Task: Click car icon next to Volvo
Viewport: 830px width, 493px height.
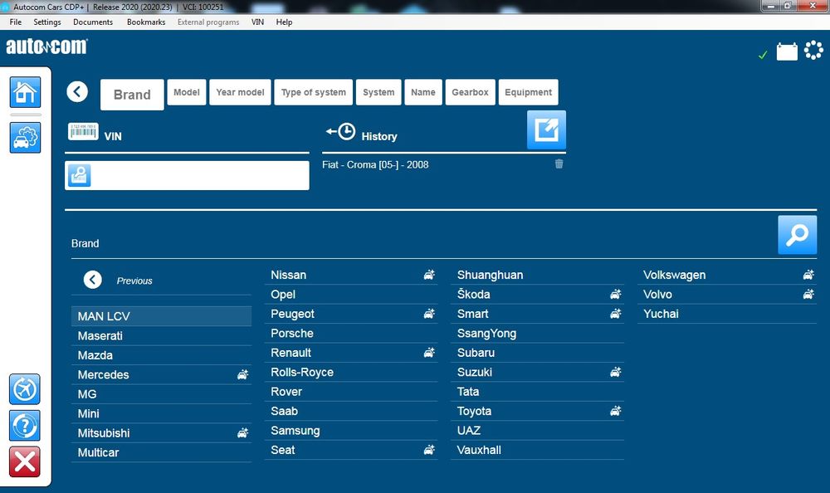Action: 808,294
